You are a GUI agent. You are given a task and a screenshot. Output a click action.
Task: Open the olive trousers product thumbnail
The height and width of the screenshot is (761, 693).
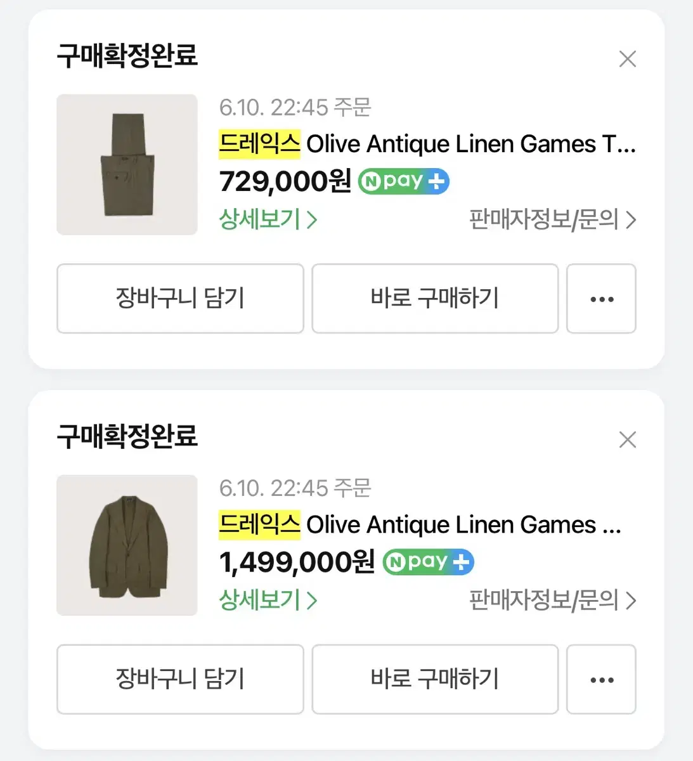pos(127,165)
